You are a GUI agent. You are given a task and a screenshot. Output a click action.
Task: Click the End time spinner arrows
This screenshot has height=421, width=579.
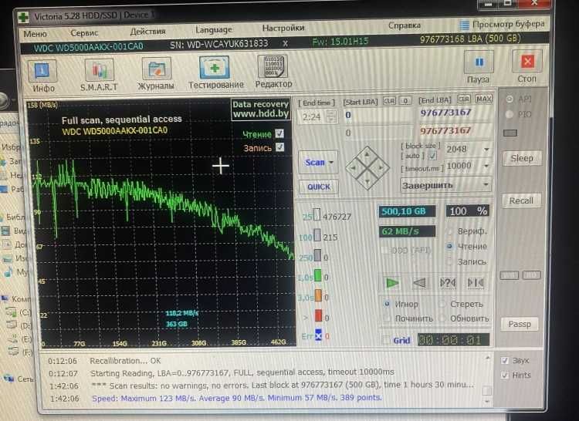coord(331,117)
